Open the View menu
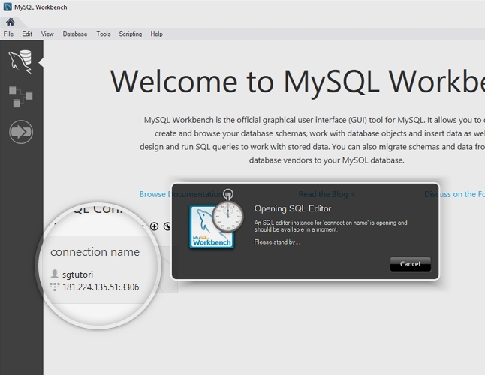 pos(47,34)
